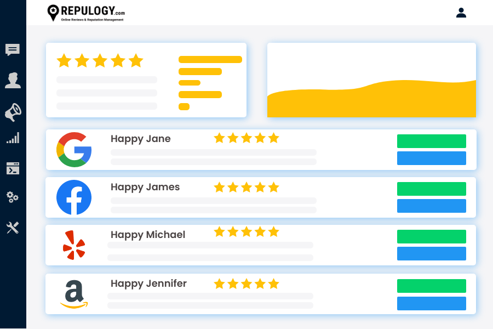Open the terminal console icon in sidebar

(x=13, y=168)
